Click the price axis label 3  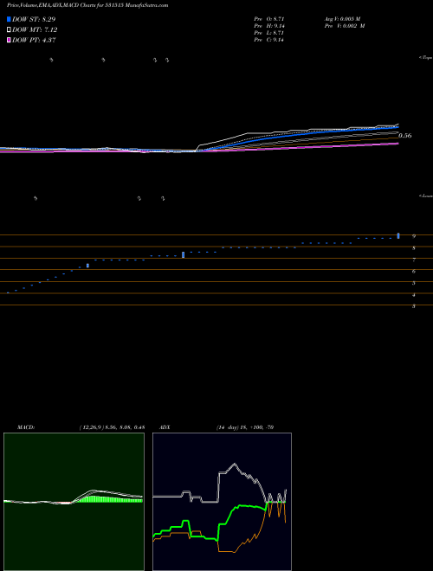414,306
